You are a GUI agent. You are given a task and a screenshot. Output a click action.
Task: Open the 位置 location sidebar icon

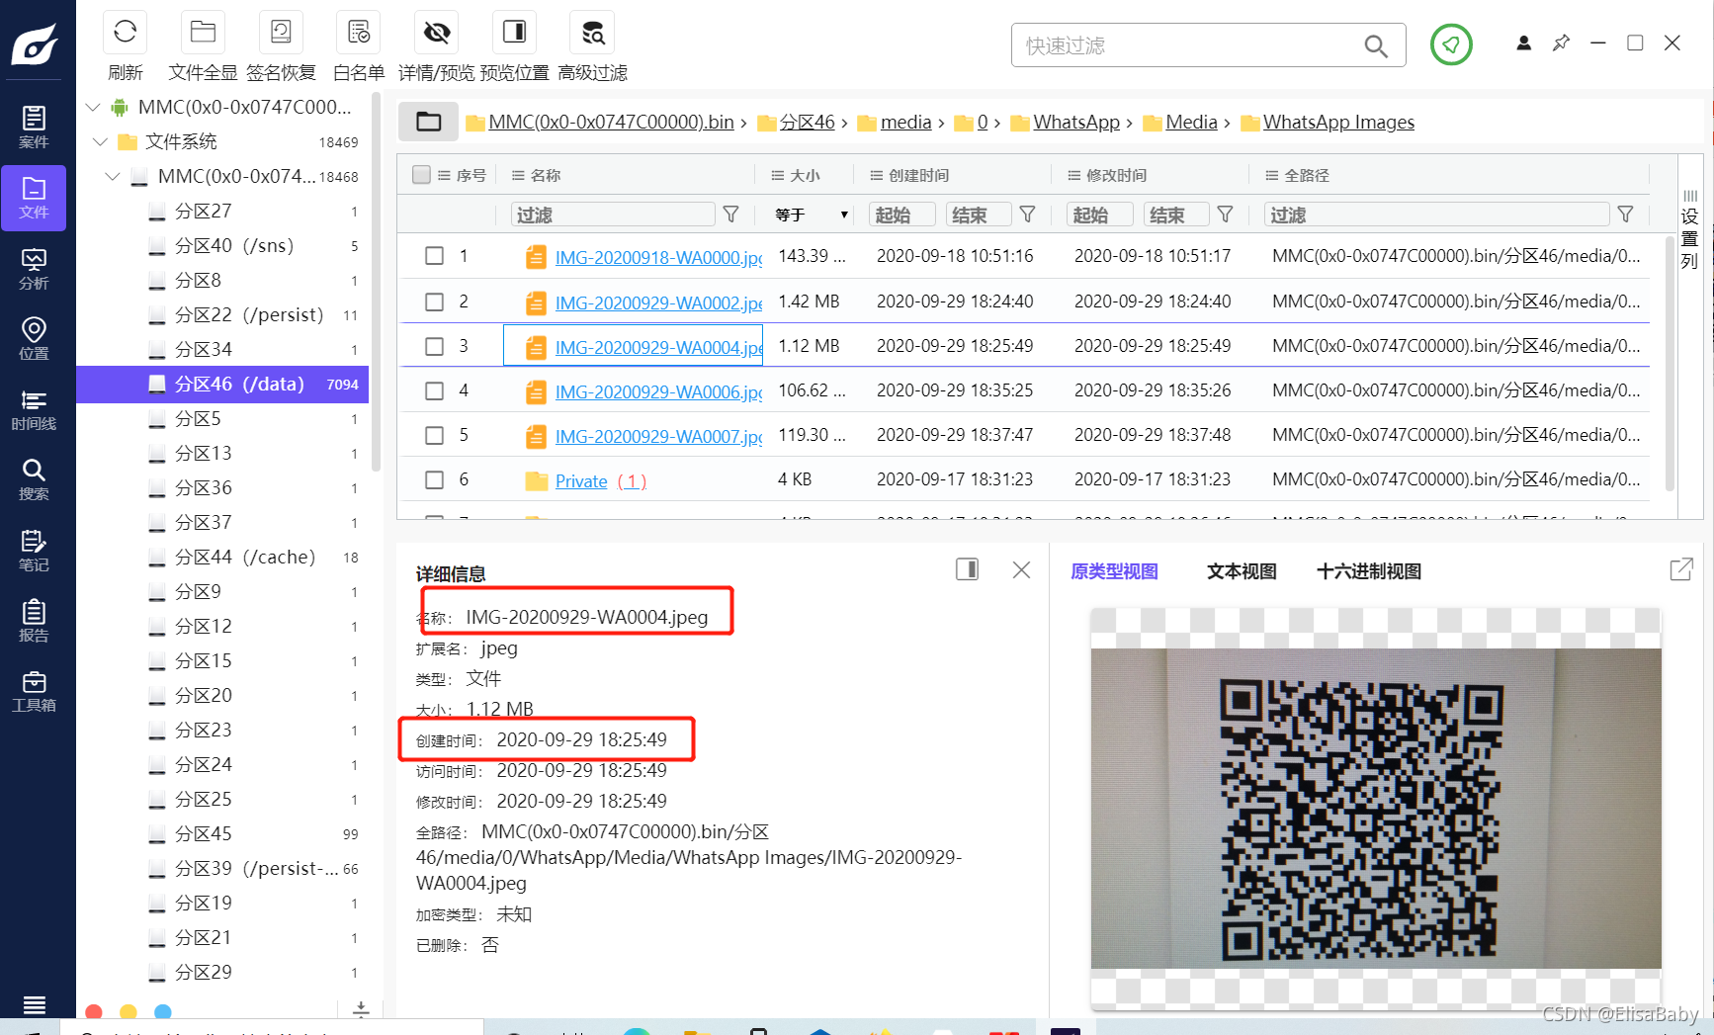pyautogui.click(x=34, y=339)
